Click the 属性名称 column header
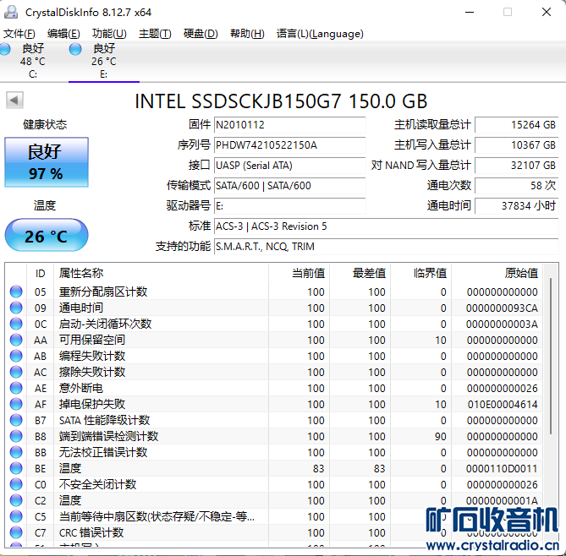The image size is (566, 556). click(x=81, y=273)
